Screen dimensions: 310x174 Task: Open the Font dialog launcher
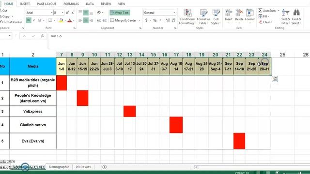74,28
